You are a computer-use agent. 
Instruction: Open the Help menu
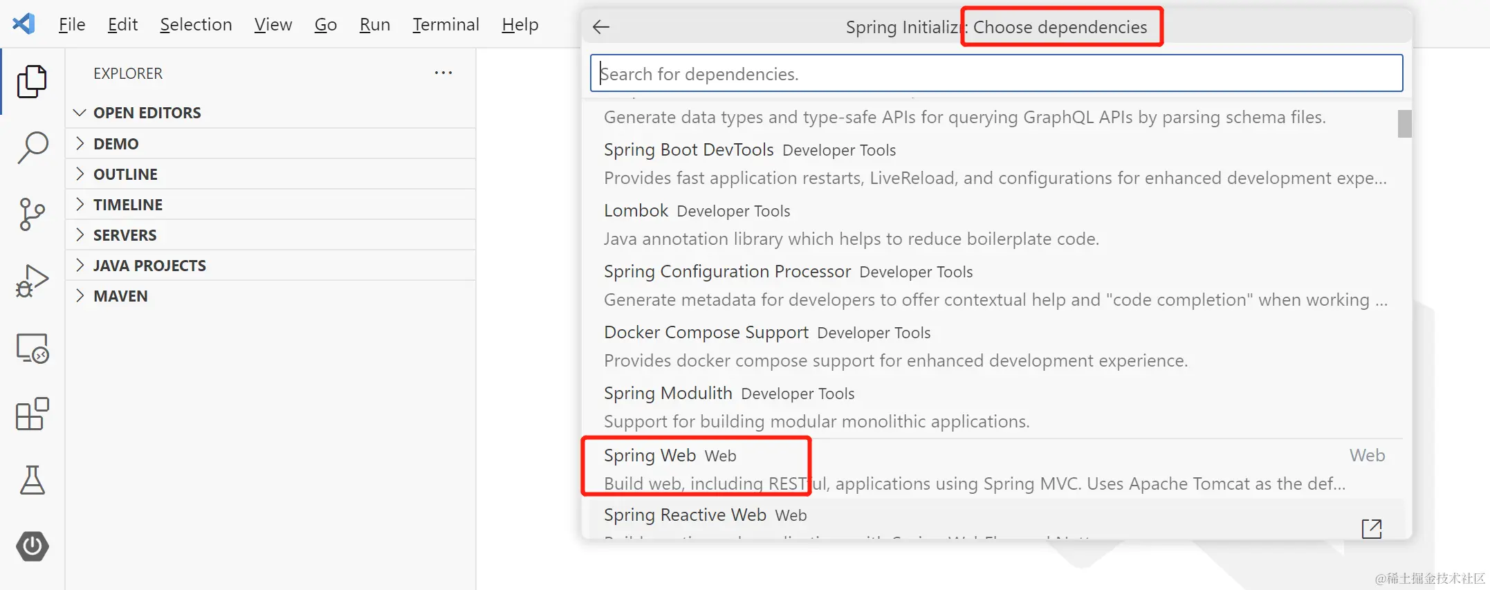(x=519, y=24)
